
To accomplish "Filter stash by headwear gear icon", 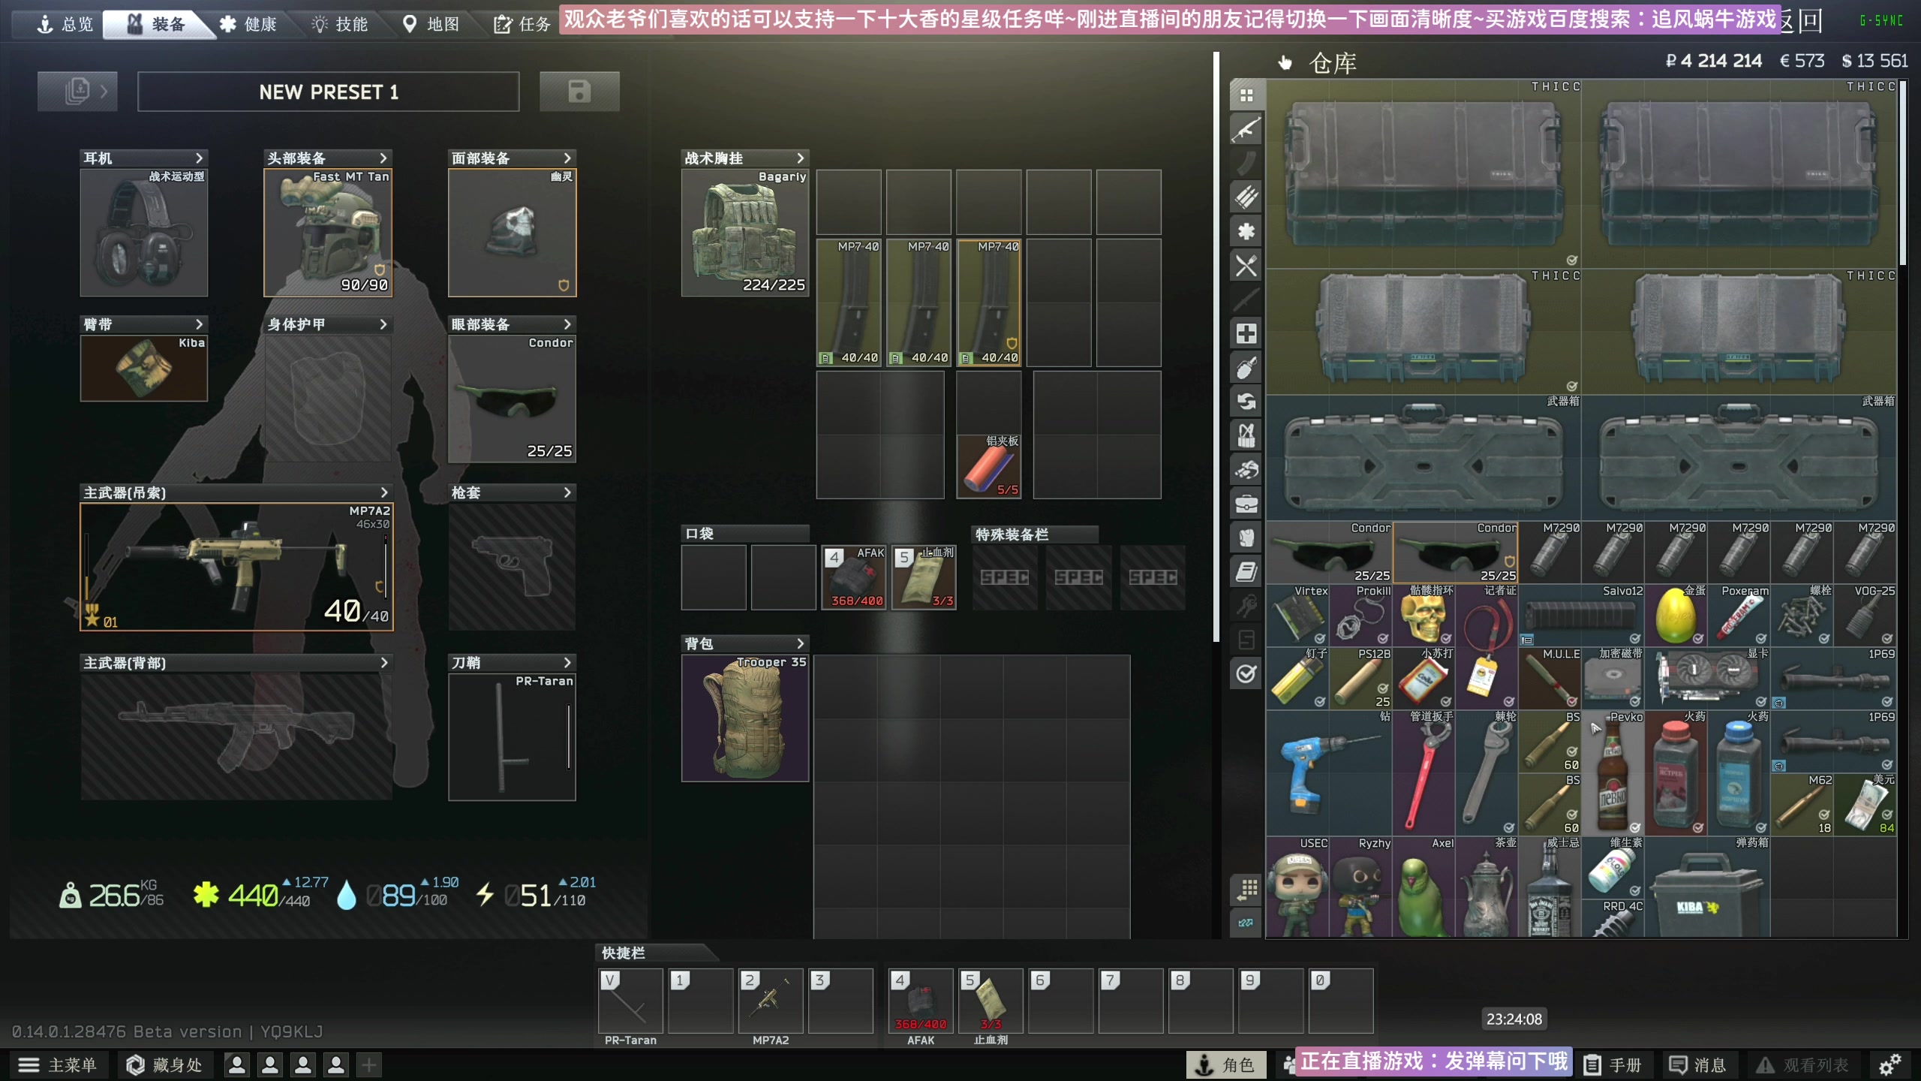I will tap(1246, 470).
